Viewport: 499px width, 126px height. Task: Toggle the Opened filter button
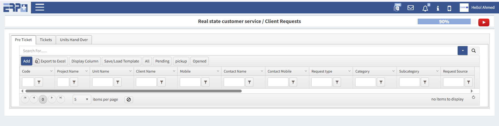(199, 61)
